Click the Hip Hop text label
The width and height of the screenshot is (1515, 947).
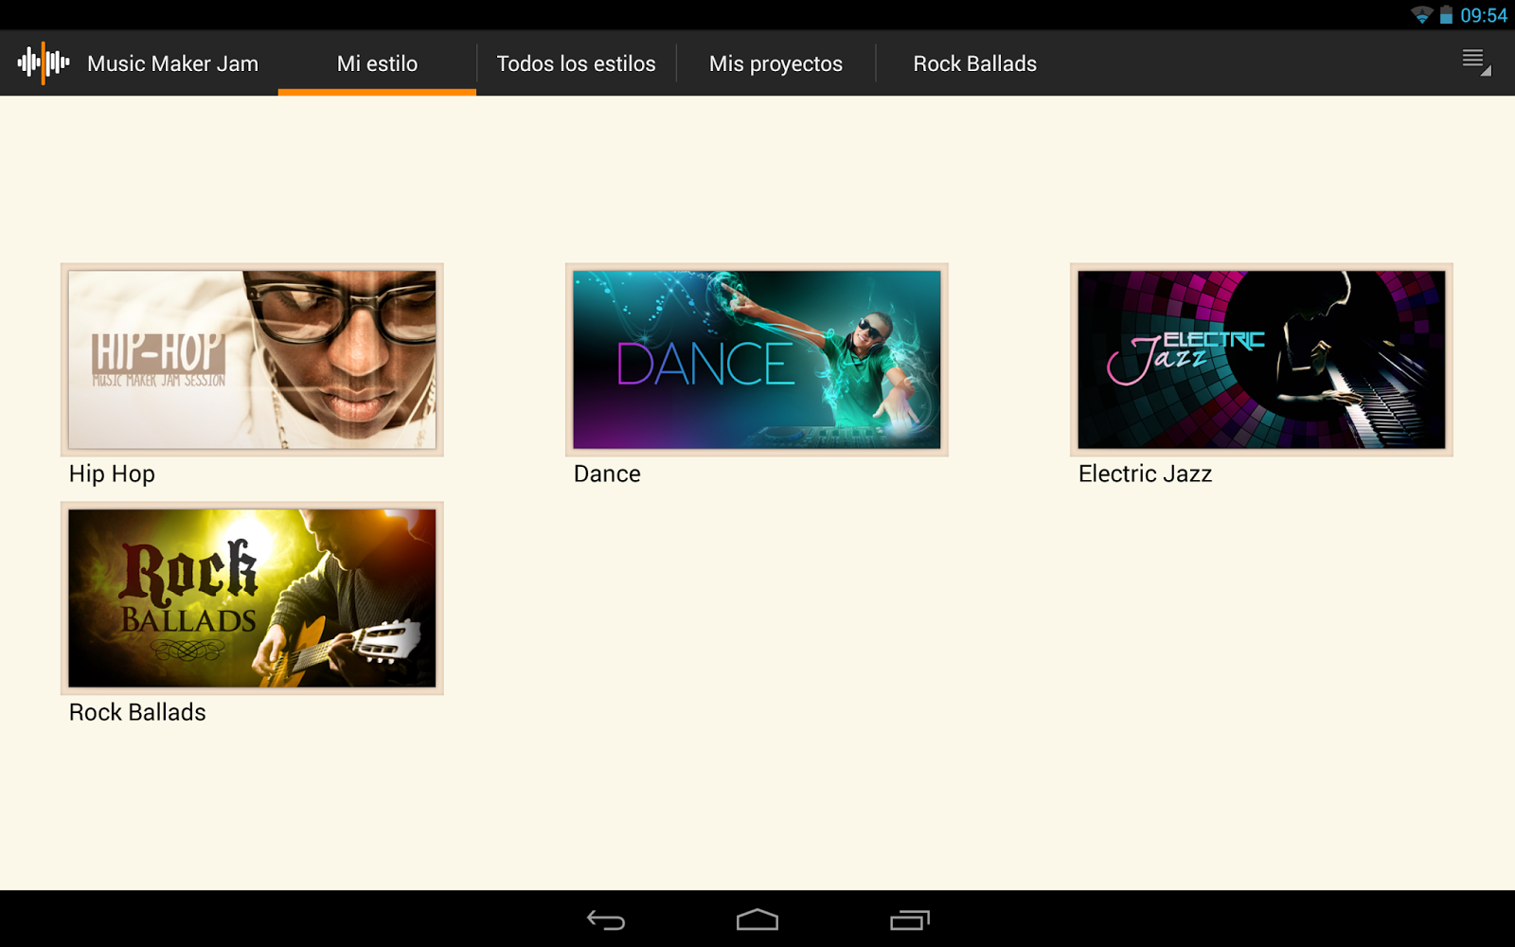(x=111, y=473)
